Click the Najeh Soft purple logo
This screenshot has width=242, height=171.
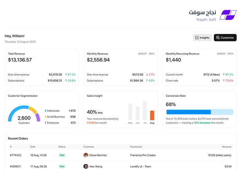tap(228, 15)
